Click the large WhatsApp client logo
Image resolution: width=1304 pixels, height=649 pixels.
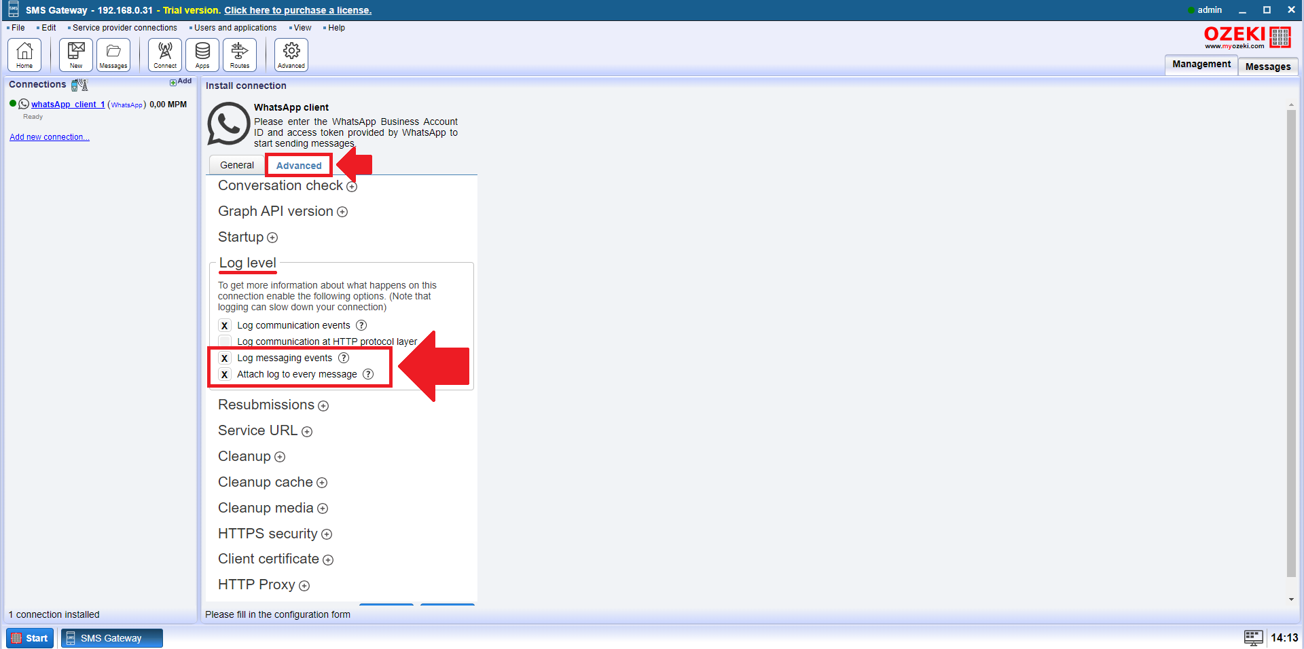[228, 124]
